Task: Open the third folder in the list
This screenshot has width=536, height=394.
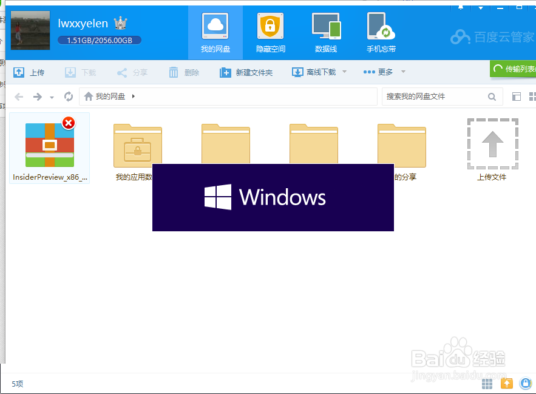Action: [x=226, y=144]
